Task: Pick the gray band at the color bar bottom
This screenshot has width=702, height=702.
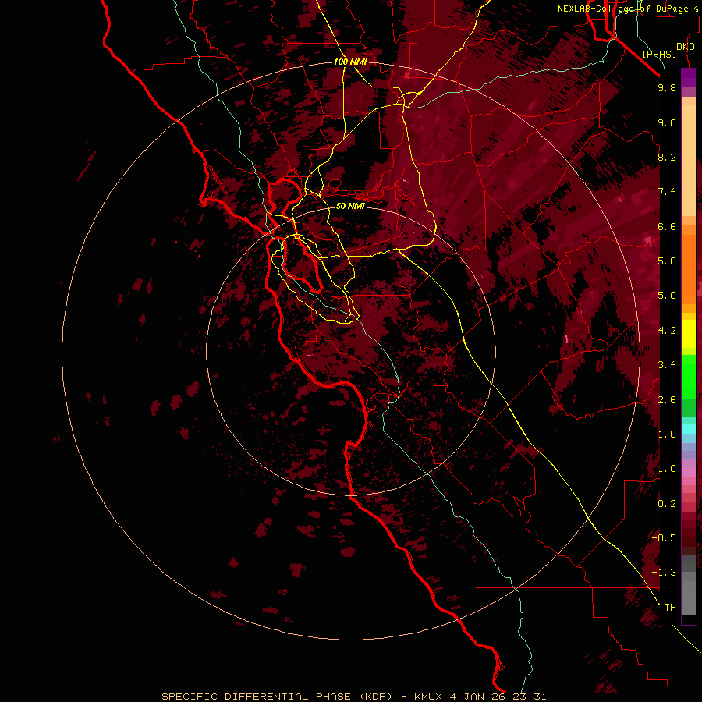Action: [689, 585]
